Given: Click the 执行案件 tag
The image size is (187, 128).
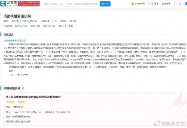Looking at the screenshot, I should [11, 102].
